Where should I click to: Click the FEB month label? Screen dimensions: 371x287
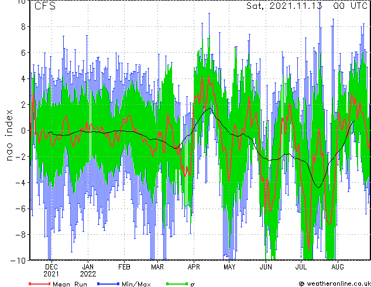(124, 267)
